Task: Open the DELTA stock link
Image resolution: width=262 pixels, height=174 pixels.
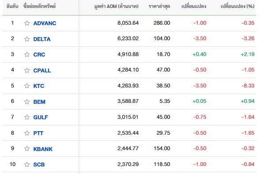Action: click(42, 39)
